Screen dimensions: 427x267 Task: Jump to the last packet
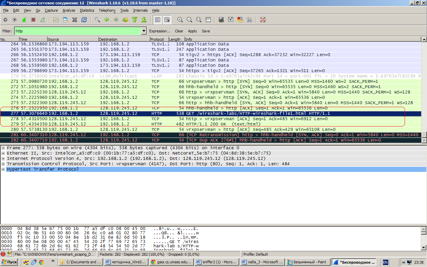coord(144,20)
